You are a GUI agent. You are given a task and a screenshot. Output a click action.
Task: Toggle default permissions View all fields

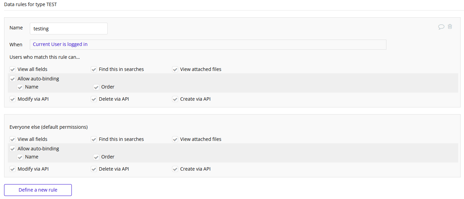click(x=13, y=139)
